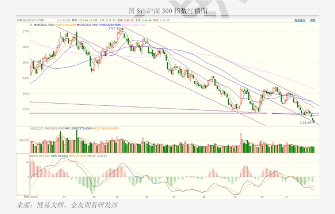
Task: Select the MACD(26,12,9) indicator label
Action: pos(40,156)
